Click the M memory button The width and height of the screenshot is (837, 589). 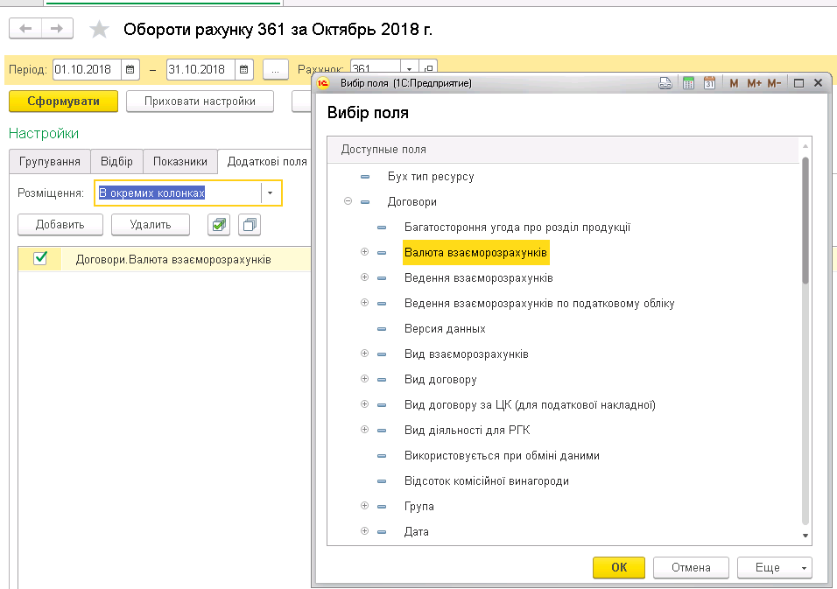[x=734, y=83]
